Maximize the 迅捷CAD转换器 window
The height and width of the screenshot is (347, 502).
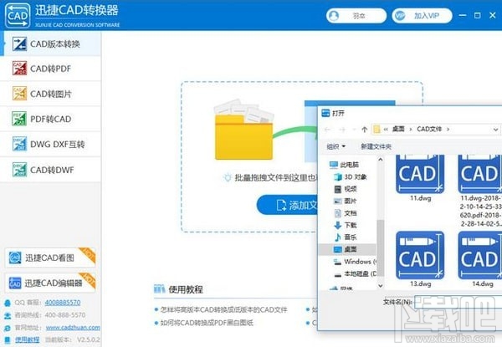478,15
